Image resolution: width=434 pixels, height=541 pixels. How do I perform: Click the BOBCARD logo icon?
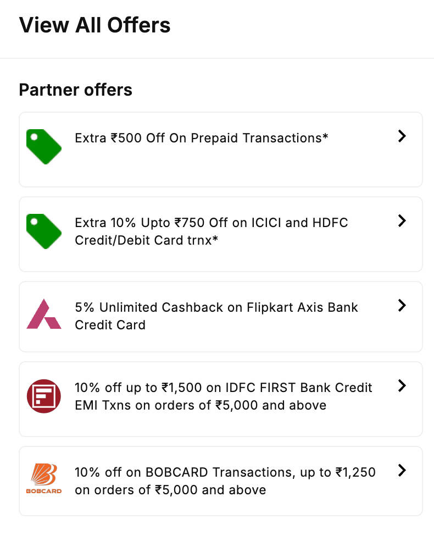pyautogui.click(x=44, y=478)
